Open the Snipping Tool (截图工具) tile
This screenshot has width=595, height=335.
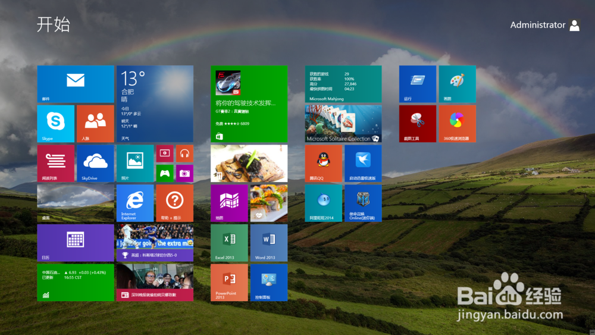[x=418, y=124]
